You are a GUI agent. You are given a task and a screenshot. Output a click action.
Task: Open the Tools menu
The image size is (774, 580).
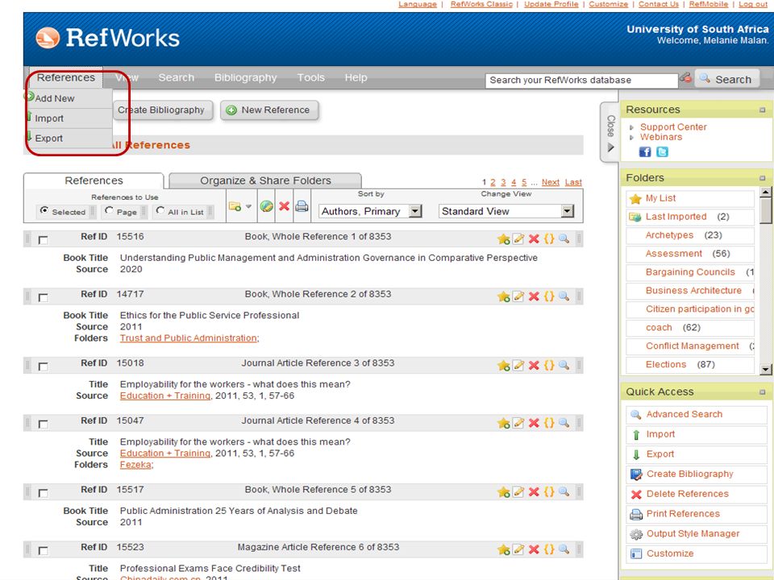[x=310, y=77]
